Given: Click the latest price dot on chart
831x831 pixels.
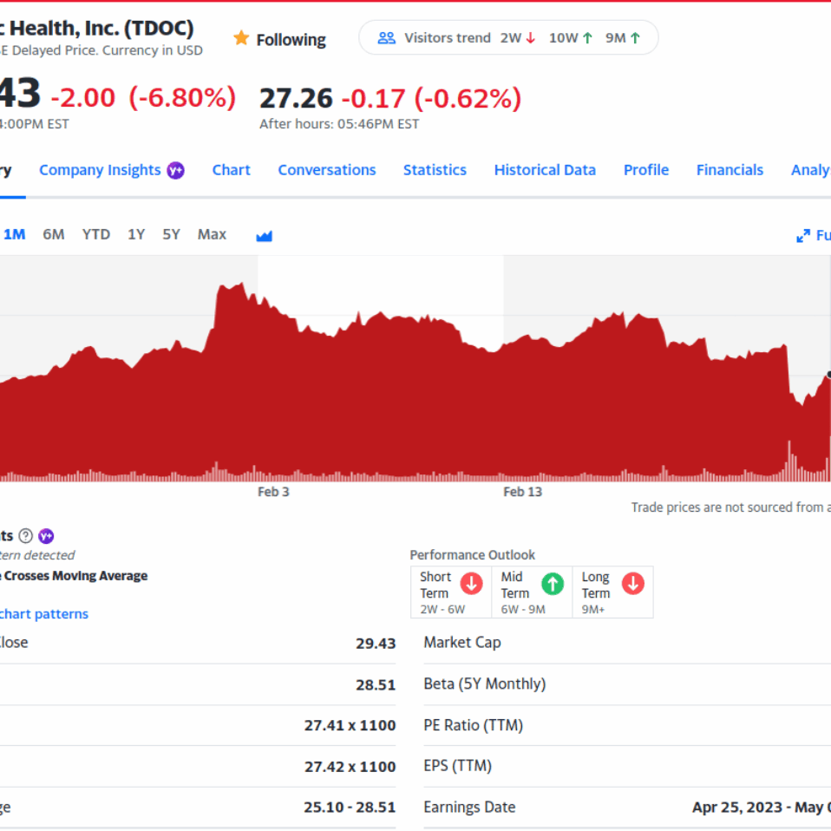Looking at the screenshot, I should (x=828, y=375).
